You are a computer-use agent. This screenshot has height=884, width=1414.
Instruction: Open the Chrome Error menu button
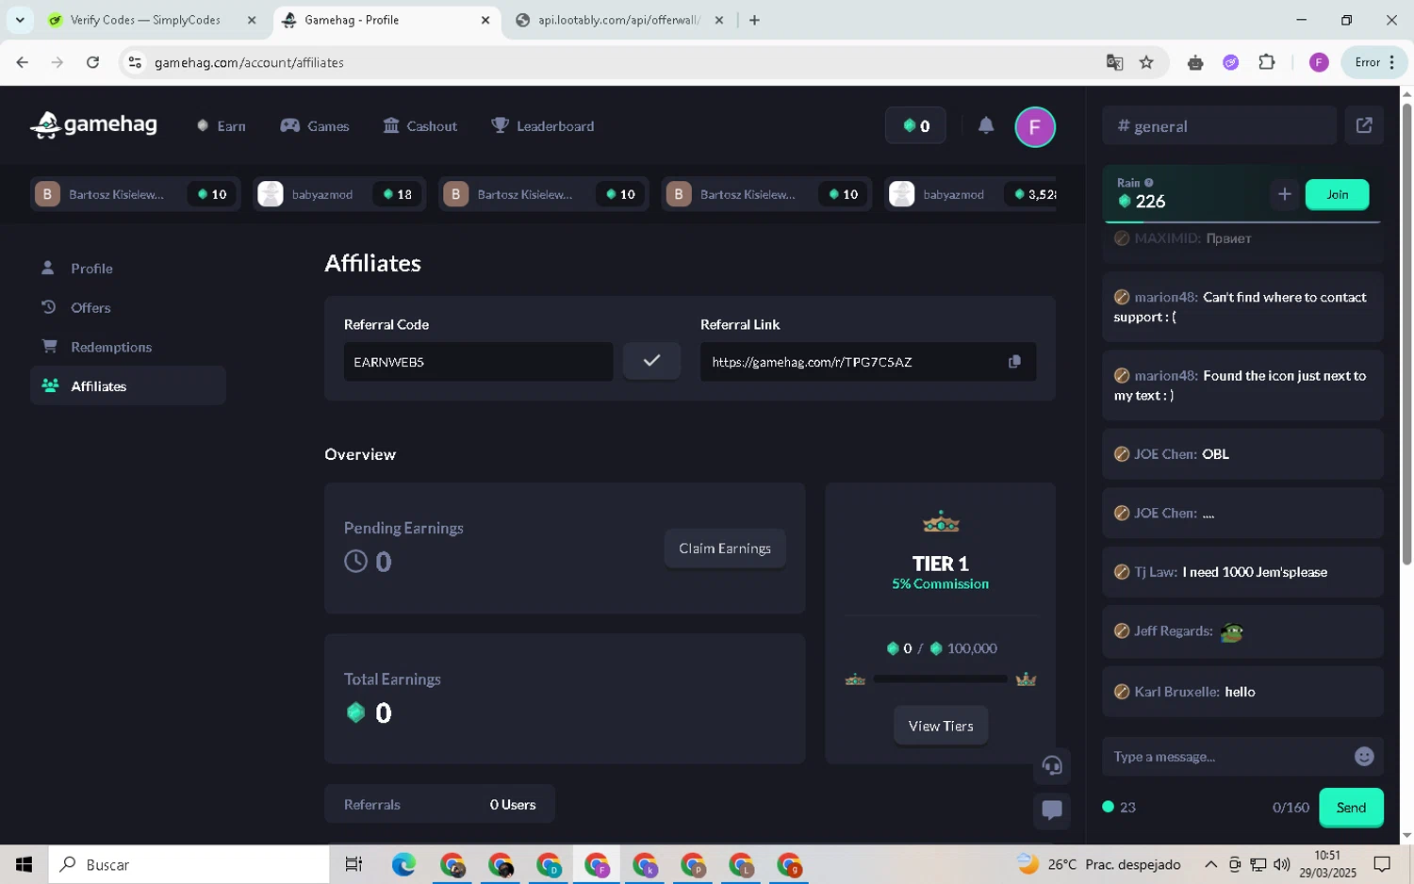[1373, 62]
